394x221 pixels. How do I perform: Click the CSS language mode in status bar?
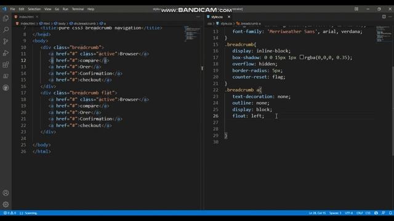[x=368, y=213]
